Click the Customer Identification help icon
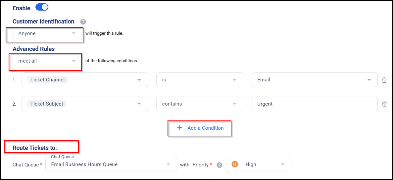393x180 pixels. click(83, 22)
